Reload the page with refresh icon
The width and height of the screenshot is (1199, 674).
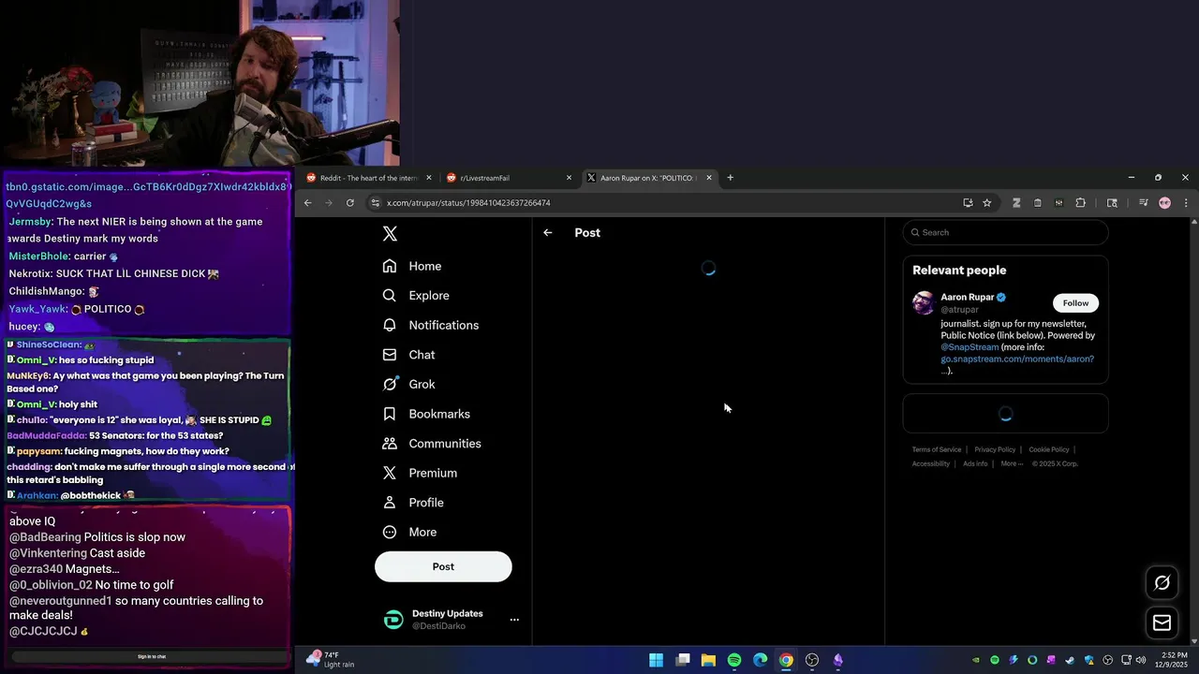[x=350, y=202]
